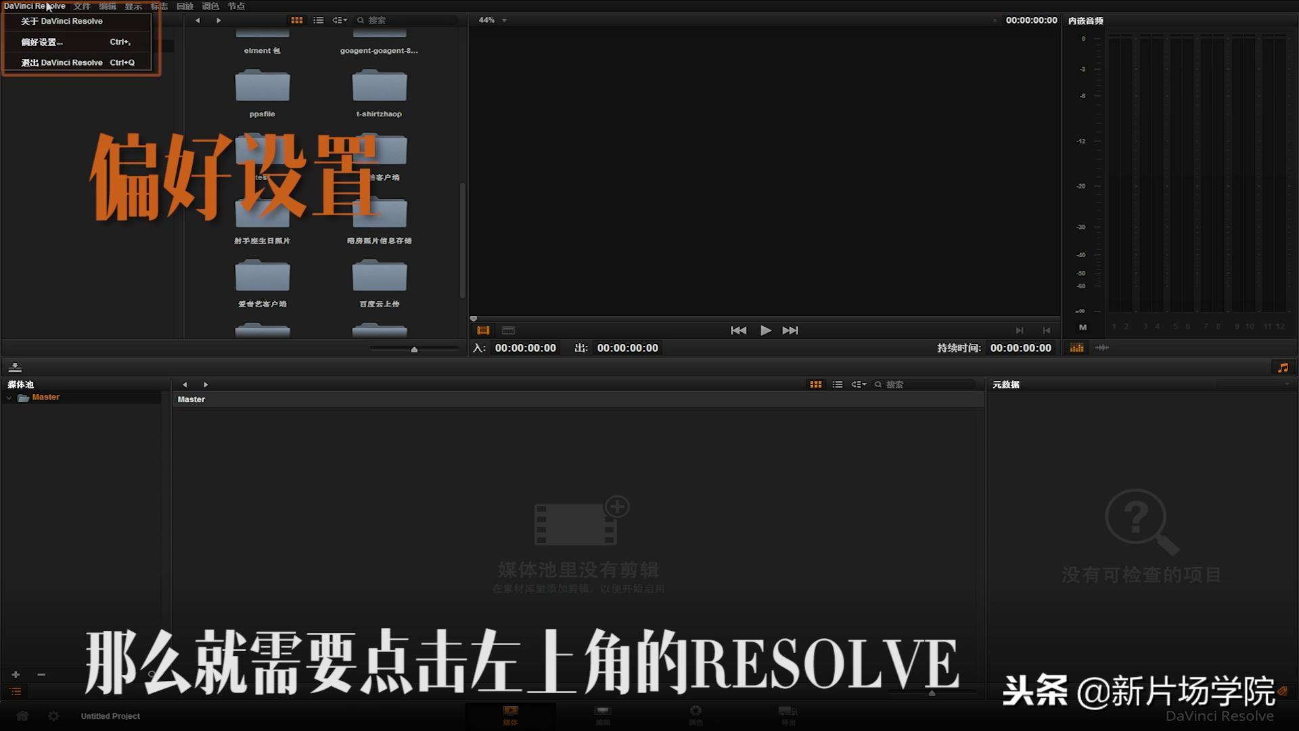
Task: Select audio track viewer mode icon
Action: coord(508,330)
